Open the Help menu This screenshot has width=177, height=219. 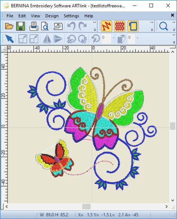(88, 16)
